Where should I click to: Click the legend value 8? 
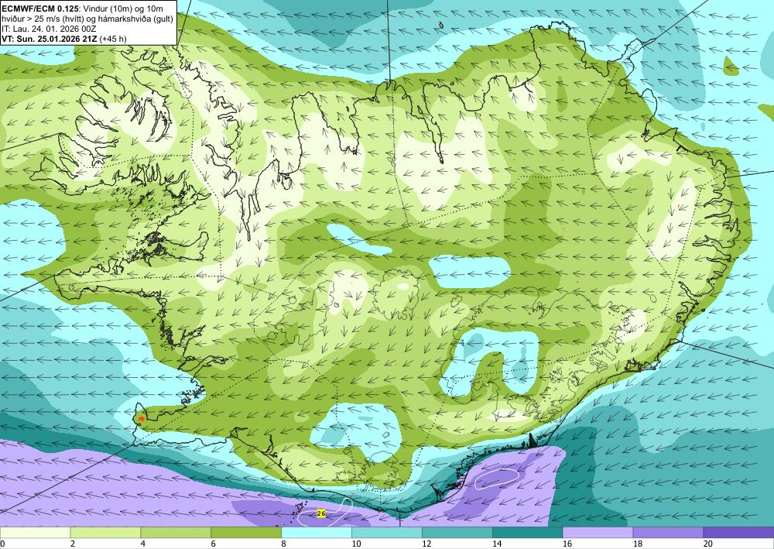pos(284,544)
